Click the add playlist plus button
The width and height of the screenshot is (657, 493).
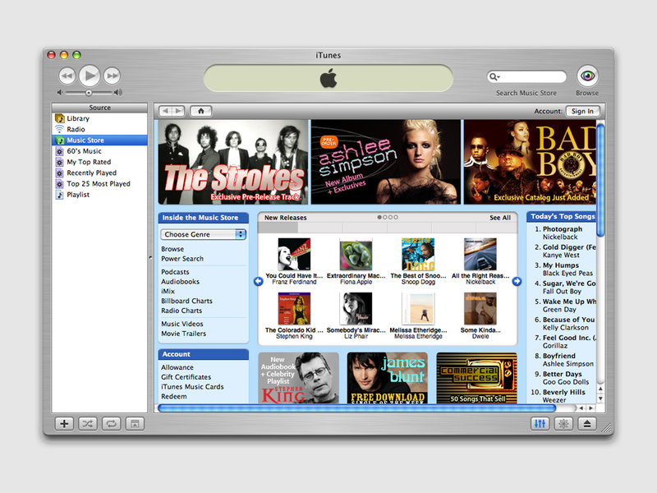click(x=64, y=424)
